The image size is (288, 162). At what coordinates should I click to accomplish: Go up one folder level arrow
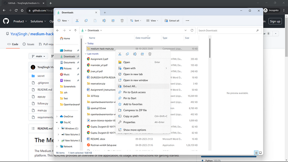(x=75, y=30)
